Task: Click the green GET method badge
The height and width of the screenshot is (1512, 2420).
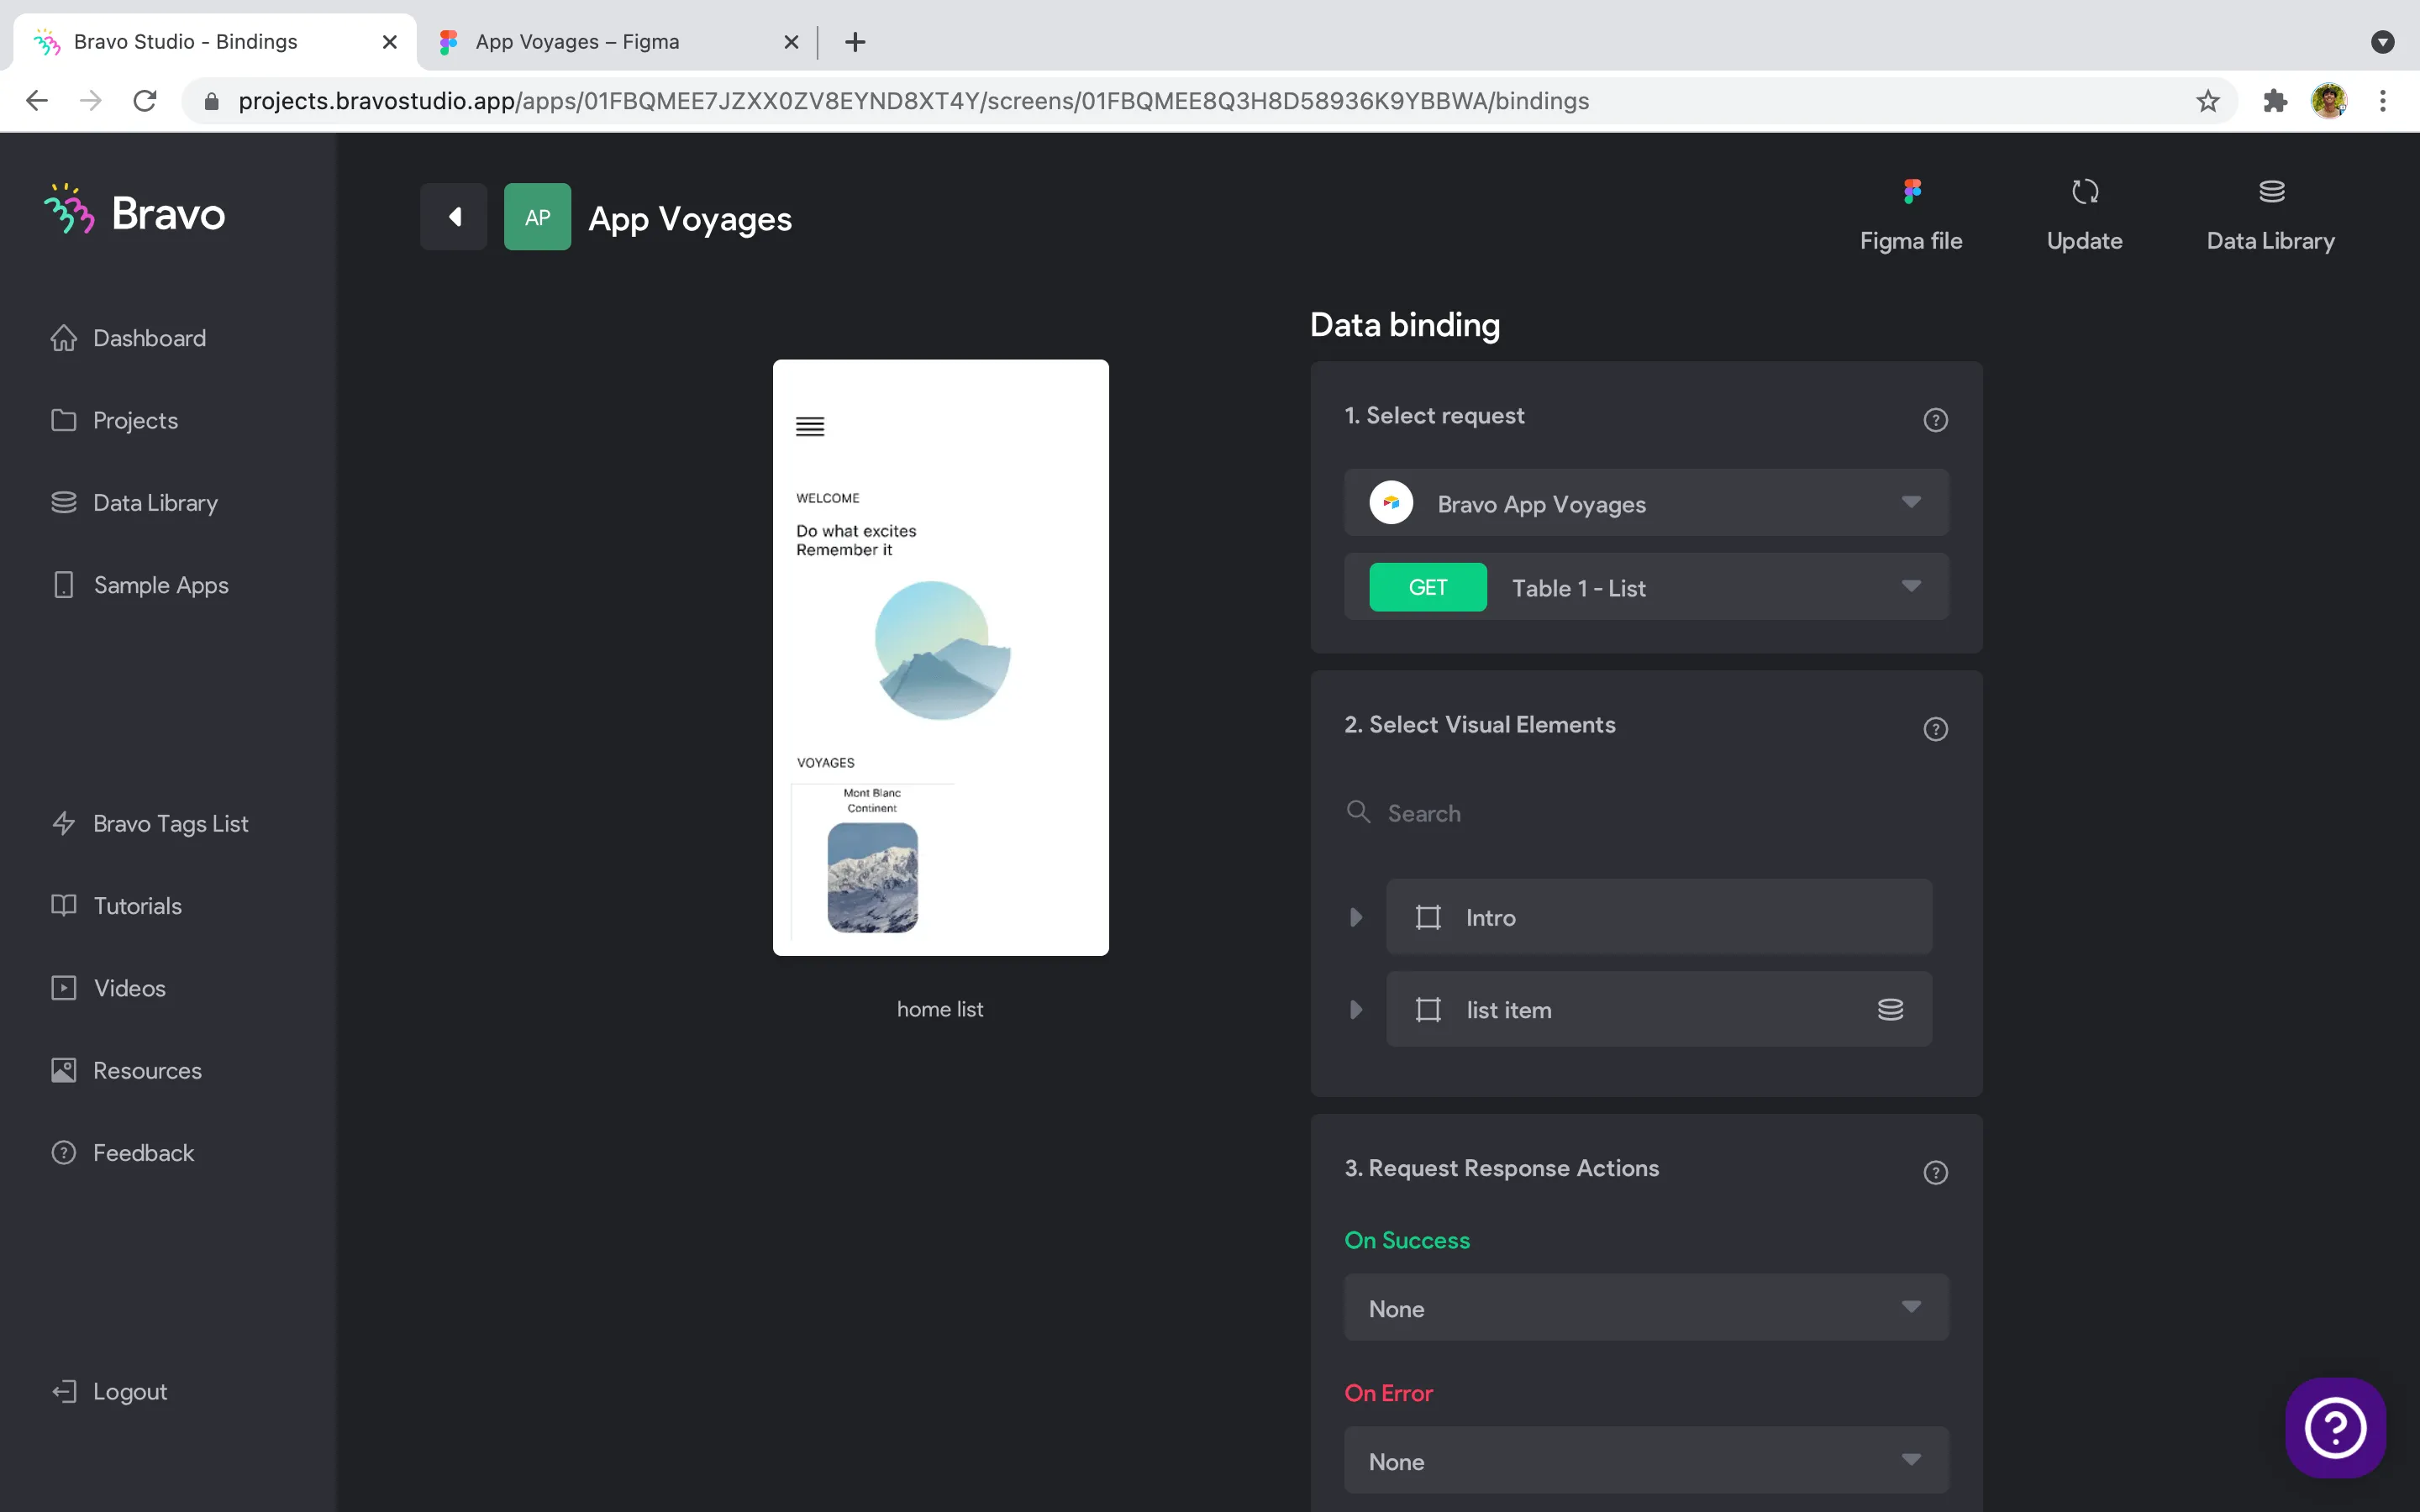Action: pos(1427,587)
